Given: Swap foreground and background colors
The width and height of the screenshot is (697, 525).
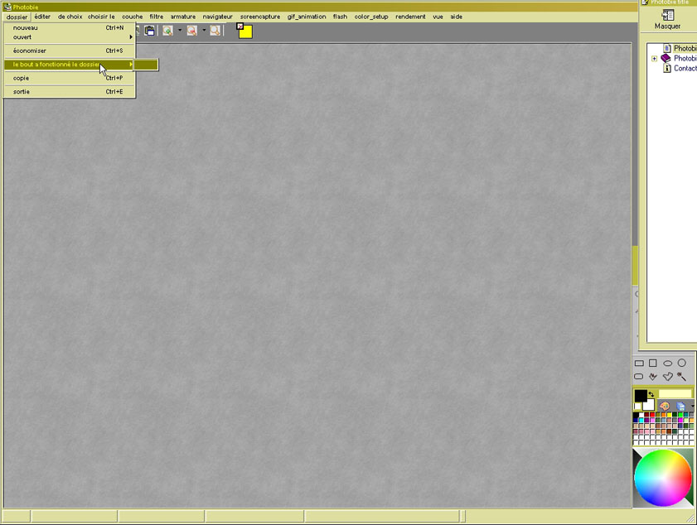Looking at the screenshot, I should 651,394.
